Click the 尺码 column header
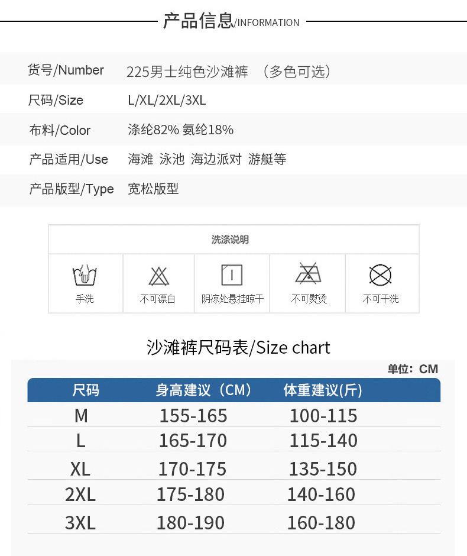 86,390
